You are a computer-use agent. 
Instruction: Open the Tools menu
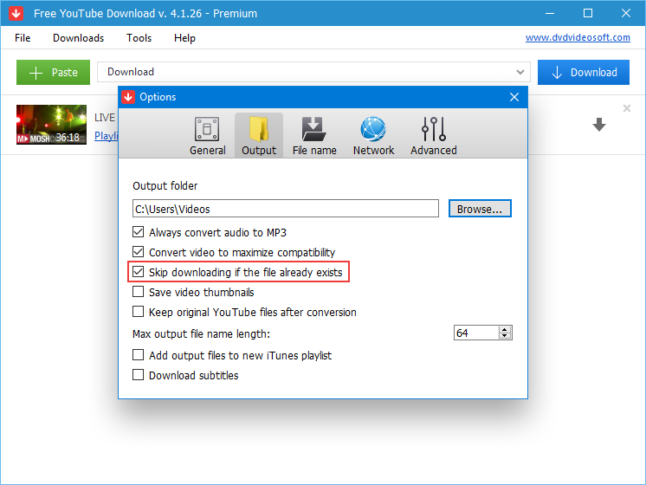click(139, 38)
